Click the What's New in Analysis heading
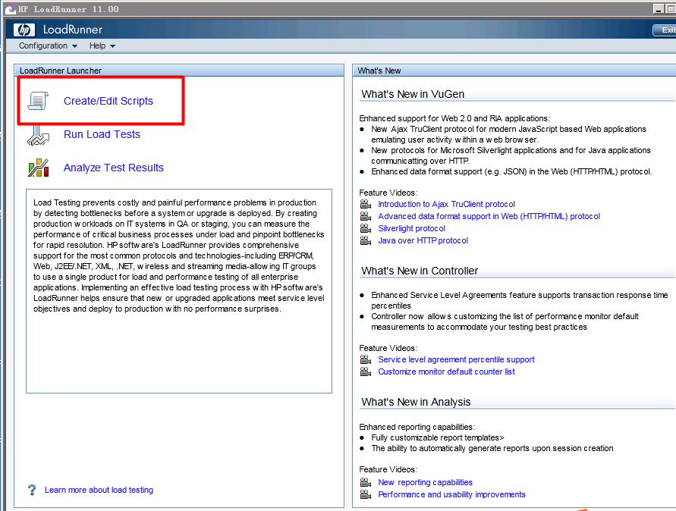 click(x=416, y=402)
